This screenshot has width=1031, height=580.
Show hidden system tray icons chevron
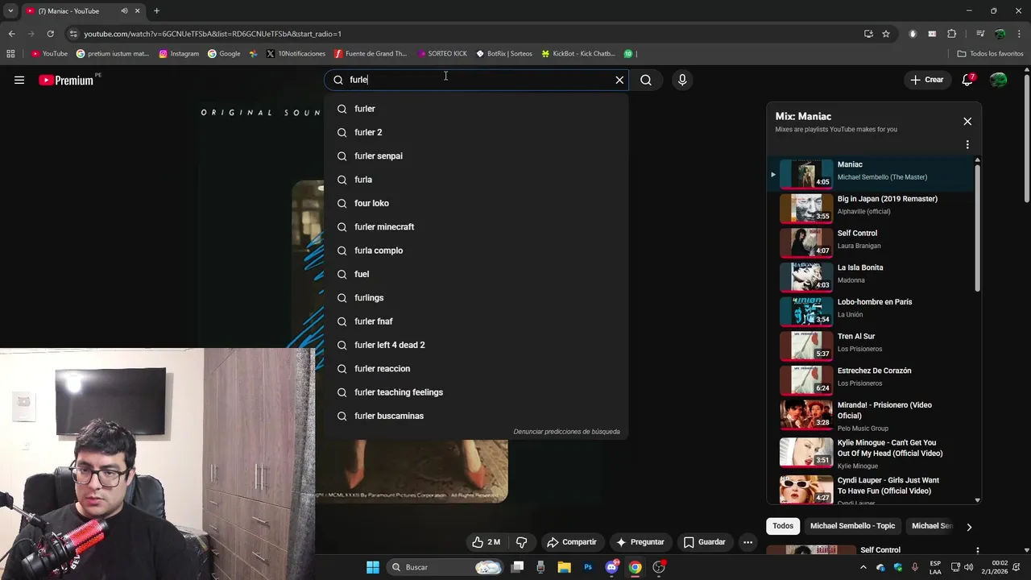pyautogui.click(x=863, y=567)
